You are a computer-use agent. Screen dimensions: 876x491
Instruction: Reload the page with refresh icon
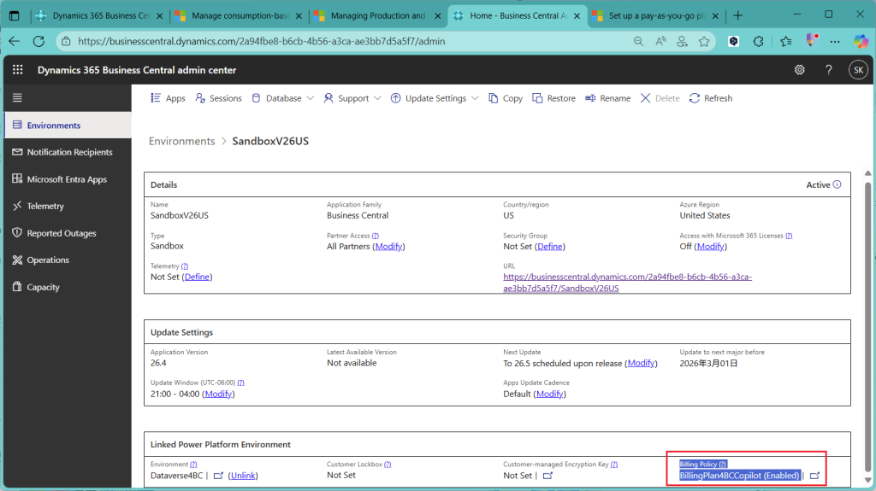tap(38, 41)
